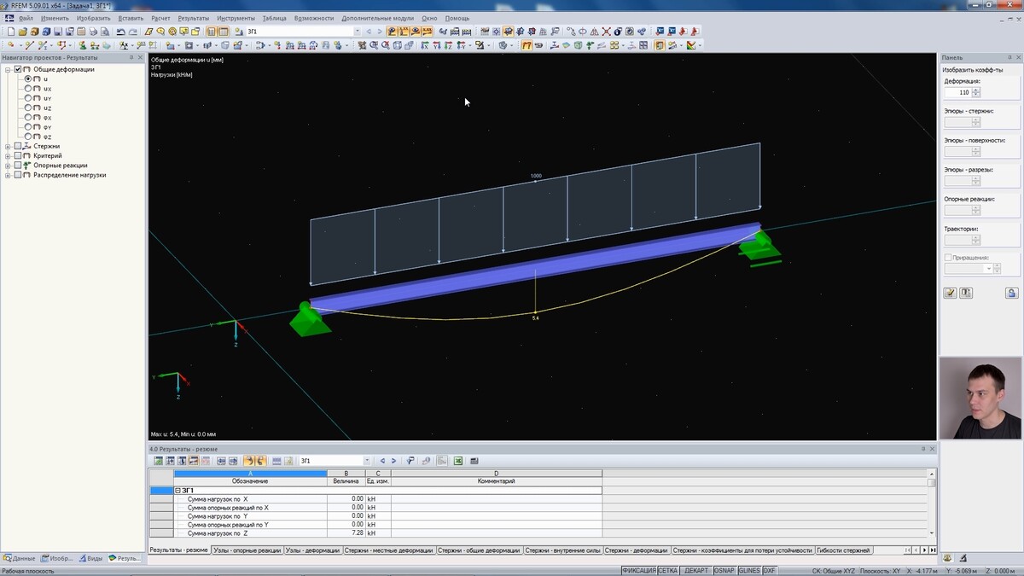
Task: Click Export to Excel icon in results table
Action: 457,461
